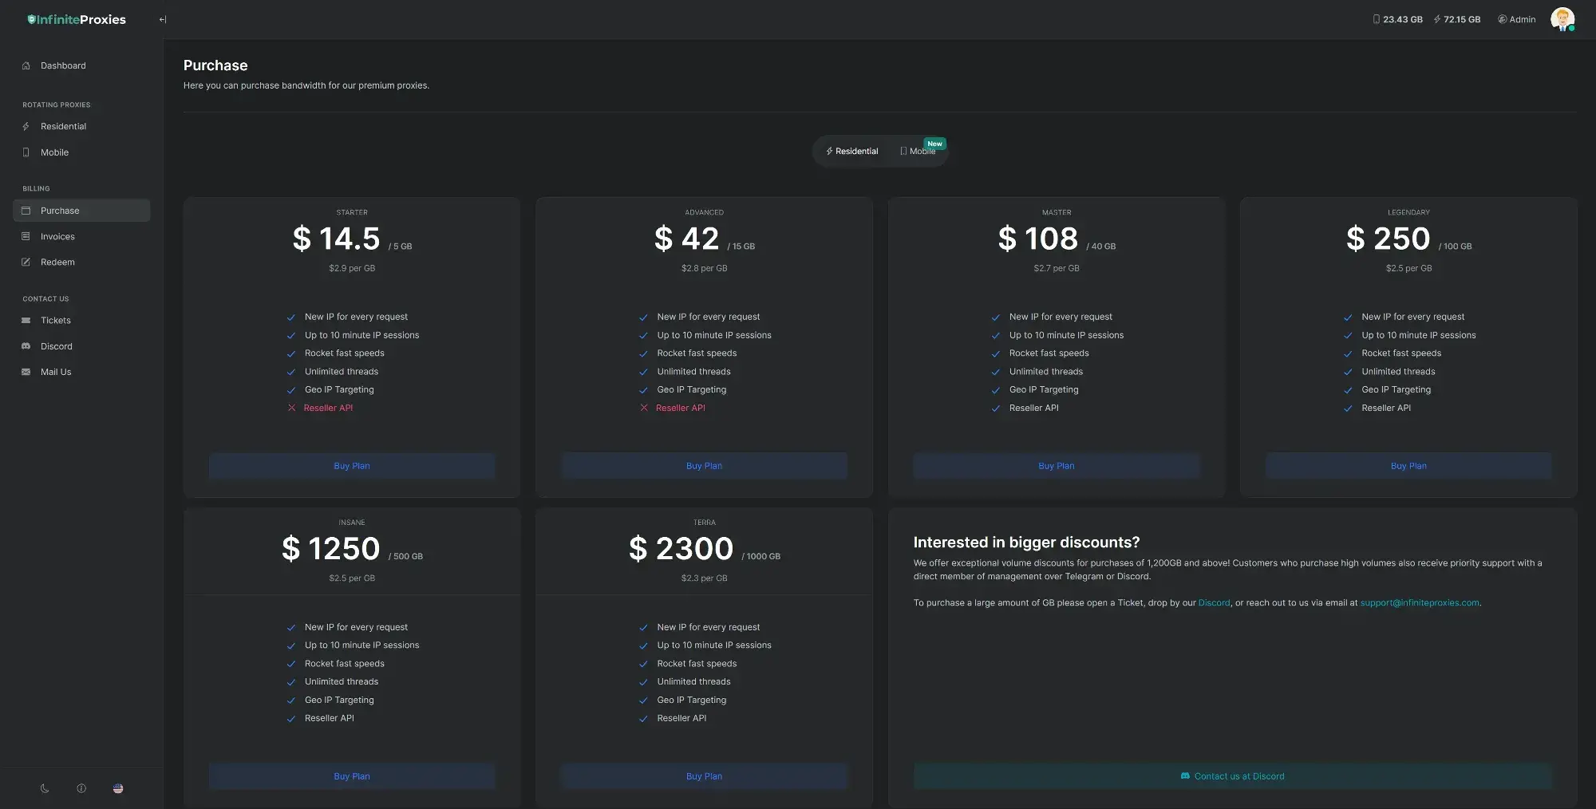
Task: Open the language selector with the US flag
Action: (117, 787)
